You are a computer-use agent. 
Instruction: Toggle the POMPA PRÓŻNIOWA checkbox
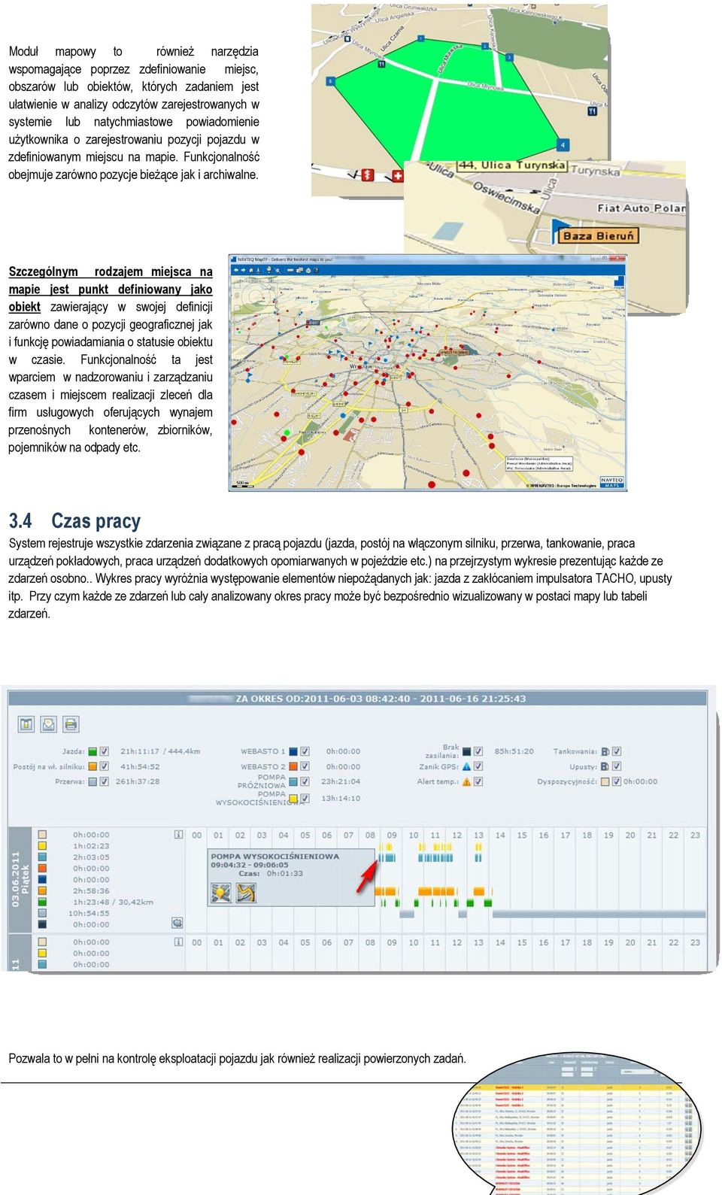(305, 781)
